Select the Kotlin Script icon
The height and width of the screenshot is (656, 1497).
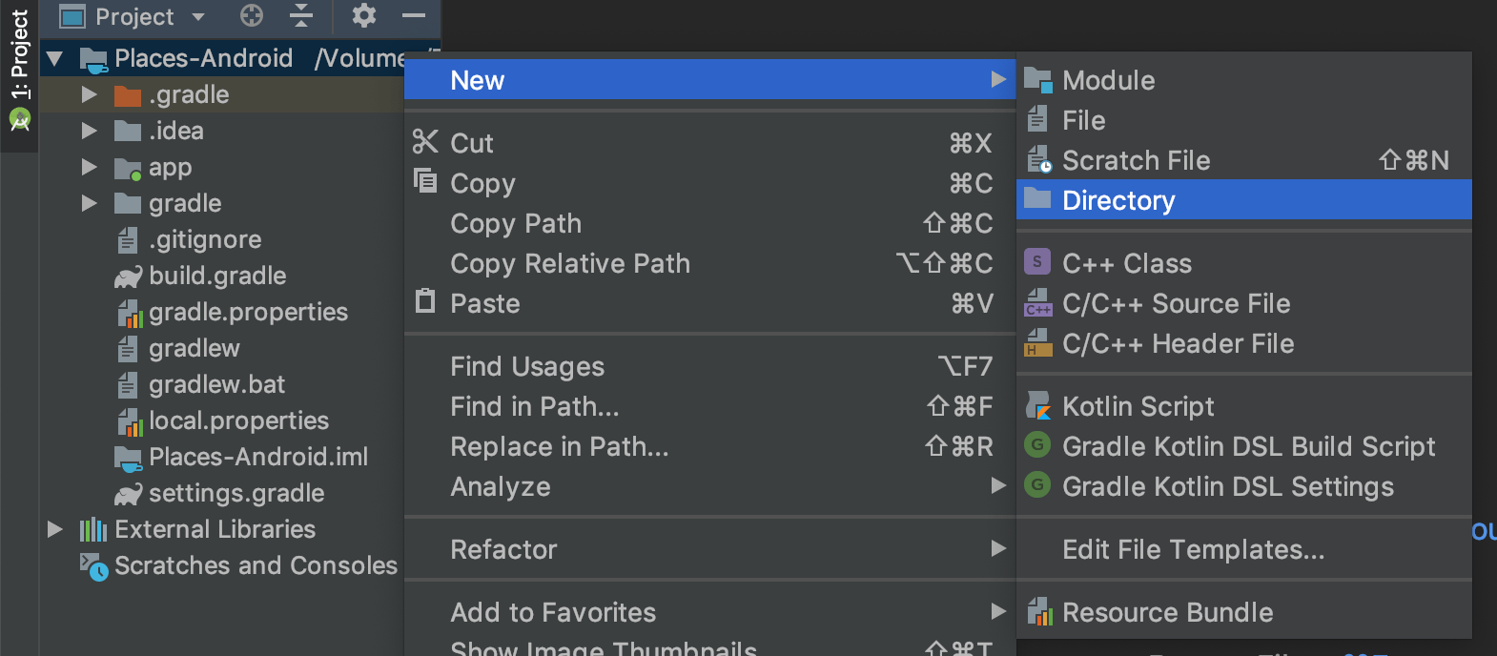point(1037,405)
